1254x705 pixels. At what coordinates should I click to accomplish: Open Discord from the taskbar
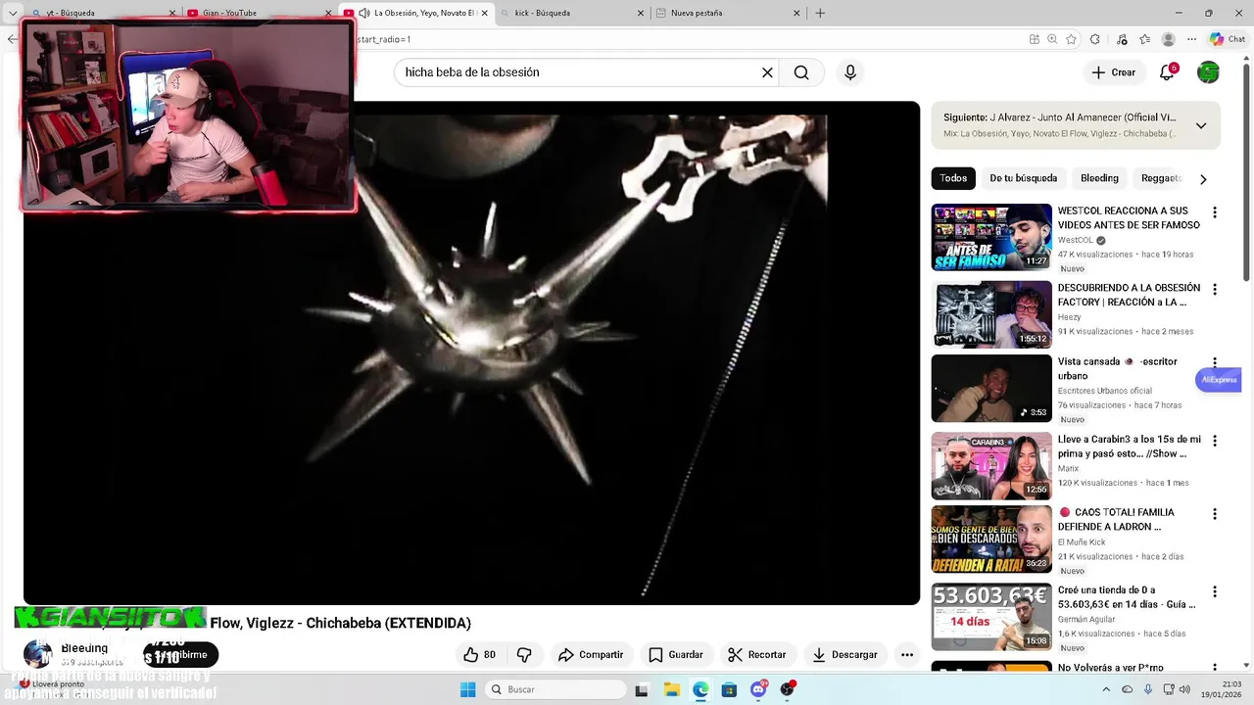pyautogui.click(x=758, y=689)
